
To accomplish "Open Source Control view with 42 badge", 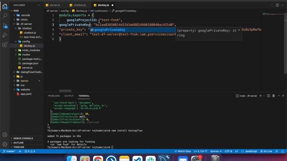I will (5, 25).
